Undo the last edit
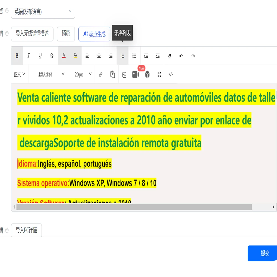This screenshot has width=277, height=277. 181,56
